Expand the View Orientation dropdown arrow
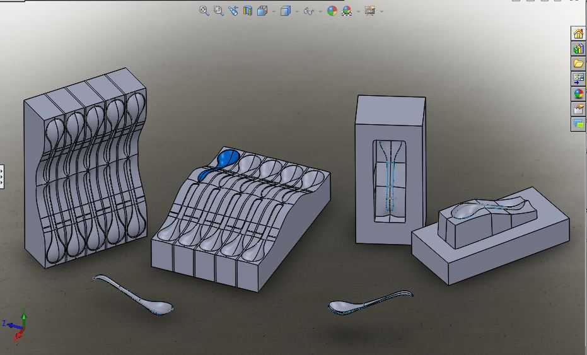Image resolution: width=587 pixels, height=355 pixels. pyautogui.click(x=274, y=11)
